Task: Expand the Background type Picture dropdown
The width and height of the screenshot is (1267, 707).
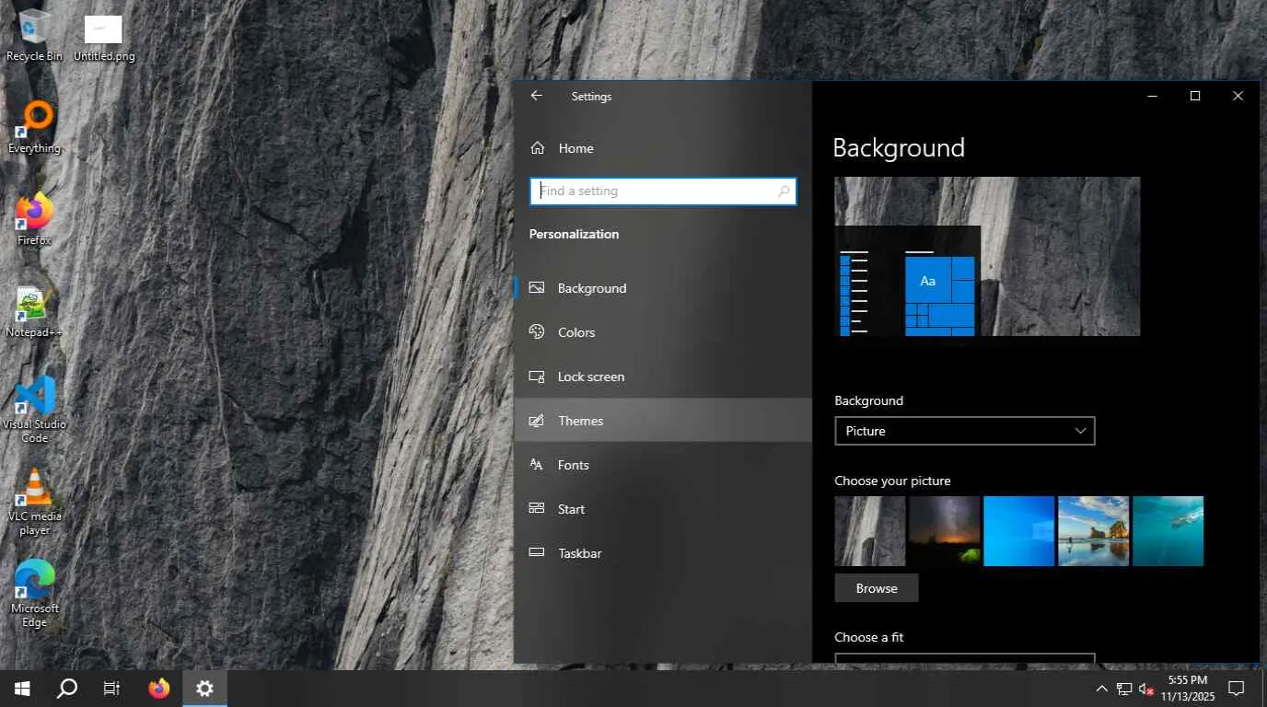Action: click(964, 431)
